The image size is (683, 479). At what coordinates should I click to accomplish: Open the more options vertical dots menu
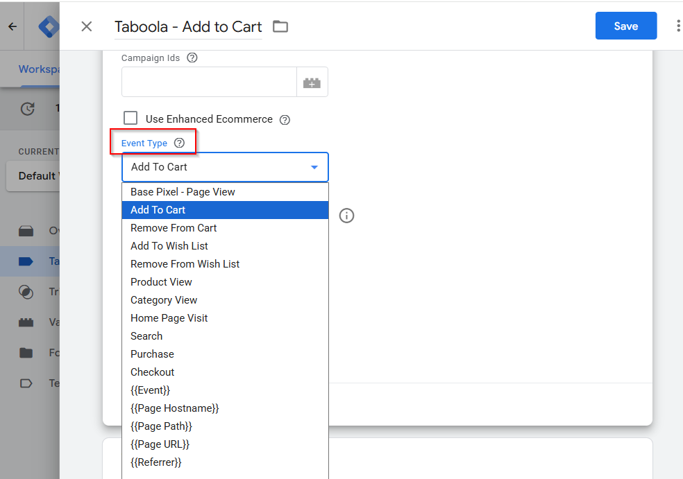point(677,26)
